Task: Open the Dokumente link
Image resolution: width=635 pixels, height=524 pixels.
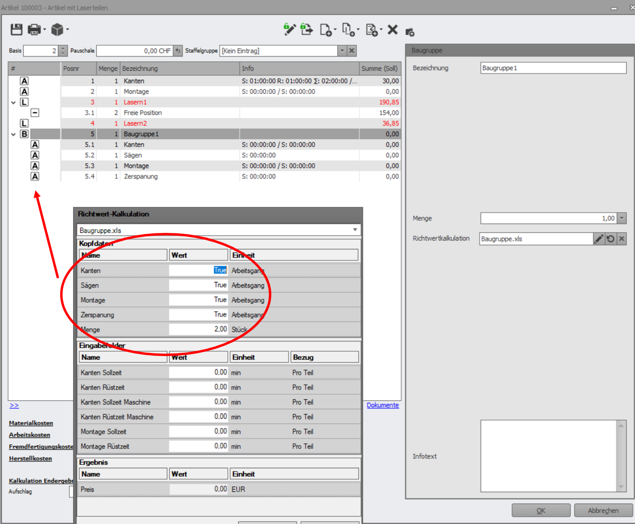Action: coord(382,405)
